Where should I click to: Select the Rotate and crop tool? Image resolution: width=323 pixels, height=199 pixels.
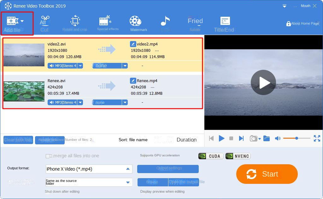click(x=74, y=22)
